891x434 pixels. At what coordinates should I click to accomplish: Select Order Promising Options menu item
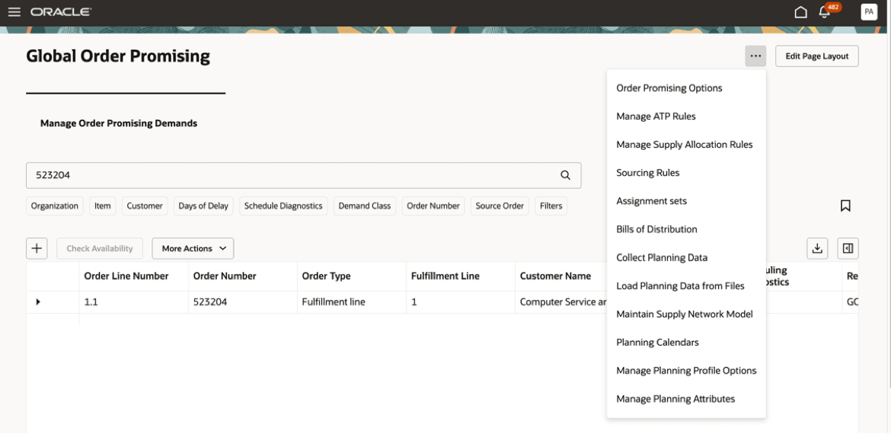[686, 88]
